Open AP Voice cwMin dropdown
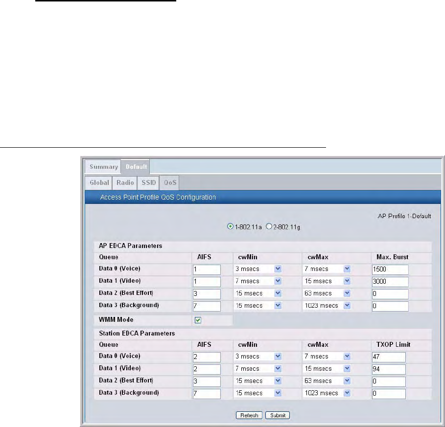The width and height of the screenshot is (445, 427). (258, 269)
